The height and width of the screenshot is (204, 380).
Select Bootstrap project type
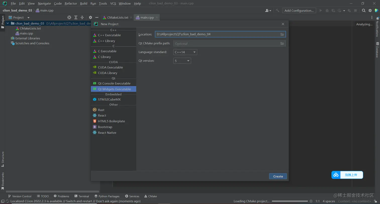pos(113,127)
